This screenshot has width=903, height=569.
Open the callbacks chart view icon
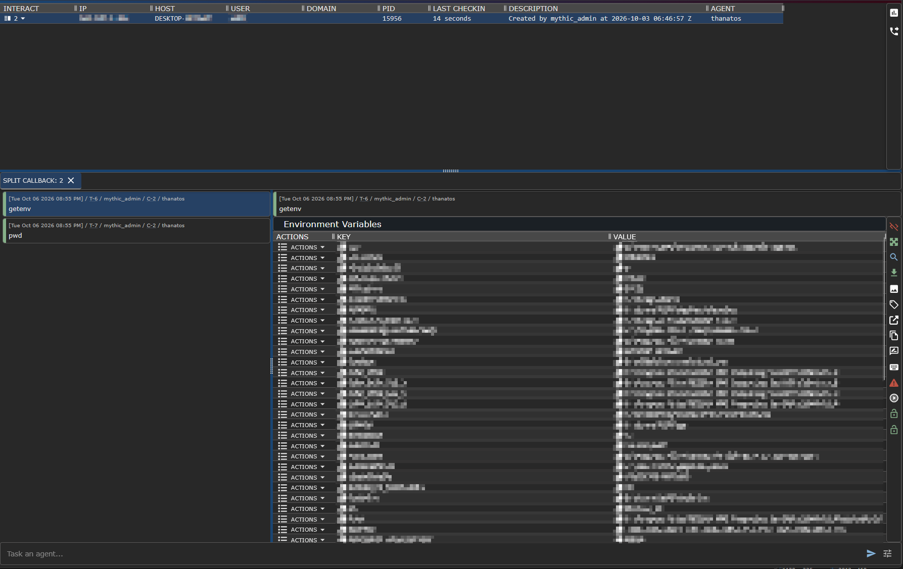click(894, 13)
